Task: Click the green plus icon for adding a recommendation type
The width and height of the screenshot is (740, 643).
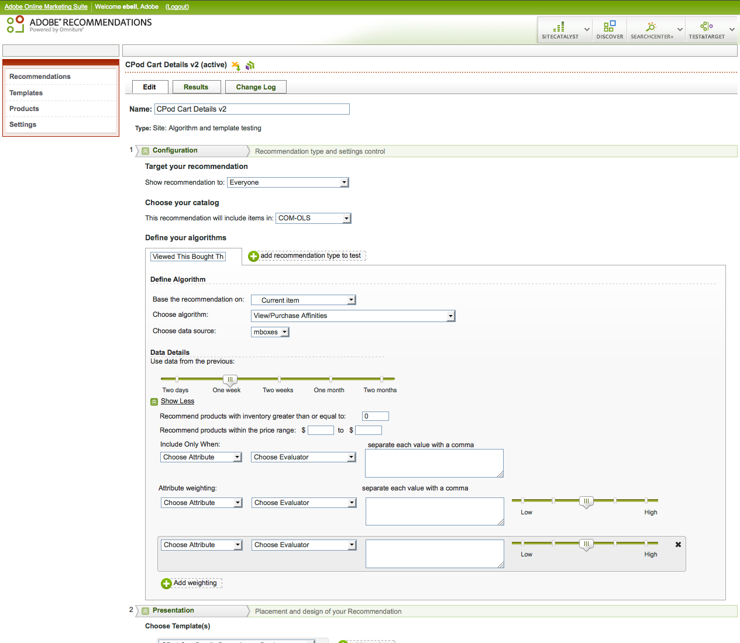Action: [253, 256]
